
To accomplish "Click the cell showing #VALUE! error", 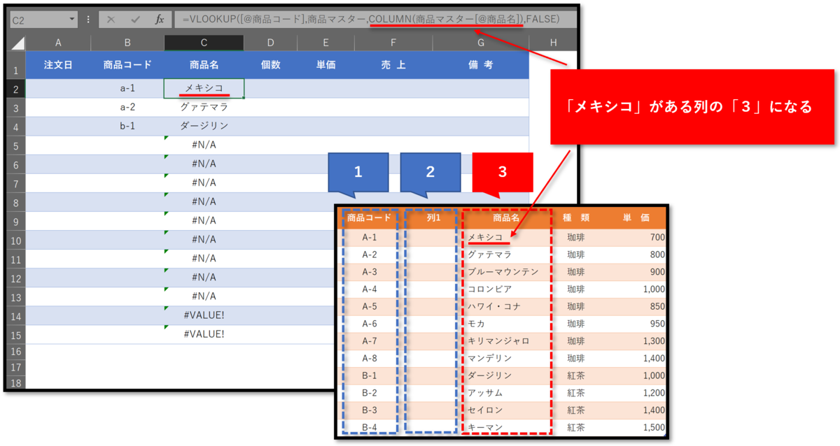I will [204, 315].
